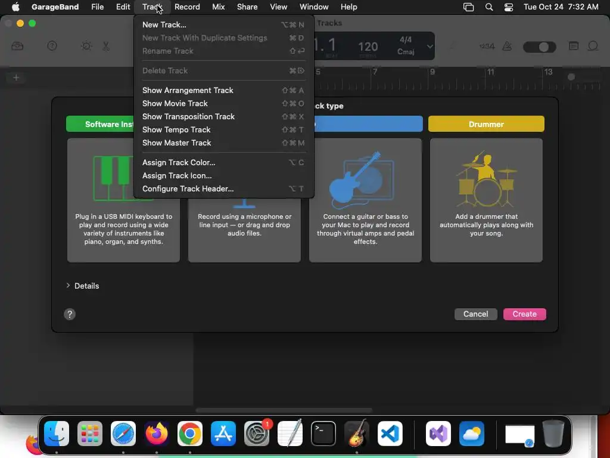Open the App Store Dock icon
Viewport: 610px width, 458px height.
pyautogui.click(x=223, y=434)
